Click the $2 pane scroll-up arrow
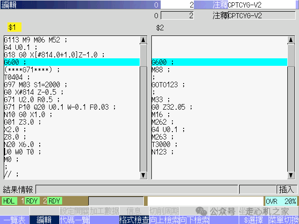Viewport: 299px width, 224px height. [291, 40]
